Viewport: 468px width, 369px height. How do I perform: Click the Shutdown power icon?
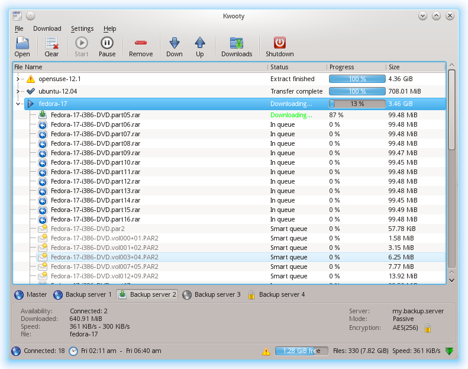(280, 43)
